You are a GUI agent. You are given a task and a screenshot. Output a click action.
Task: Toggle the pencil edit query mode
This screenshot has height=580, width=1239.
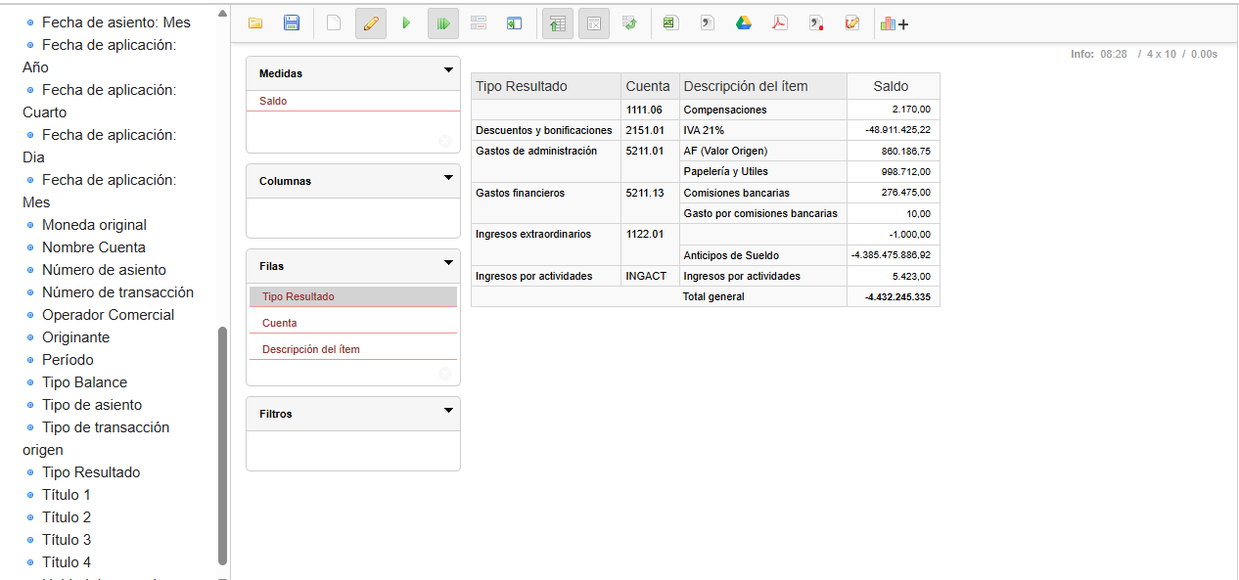pyautogui.click(x=371, y=23)
